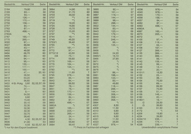Select order number 4036
Viewport: 191px width, 134px height.
140,9
